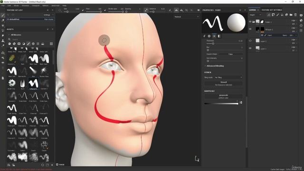Open the Viewport menu
This screenshot has height=171, width=304.
[x=36, y=6]
